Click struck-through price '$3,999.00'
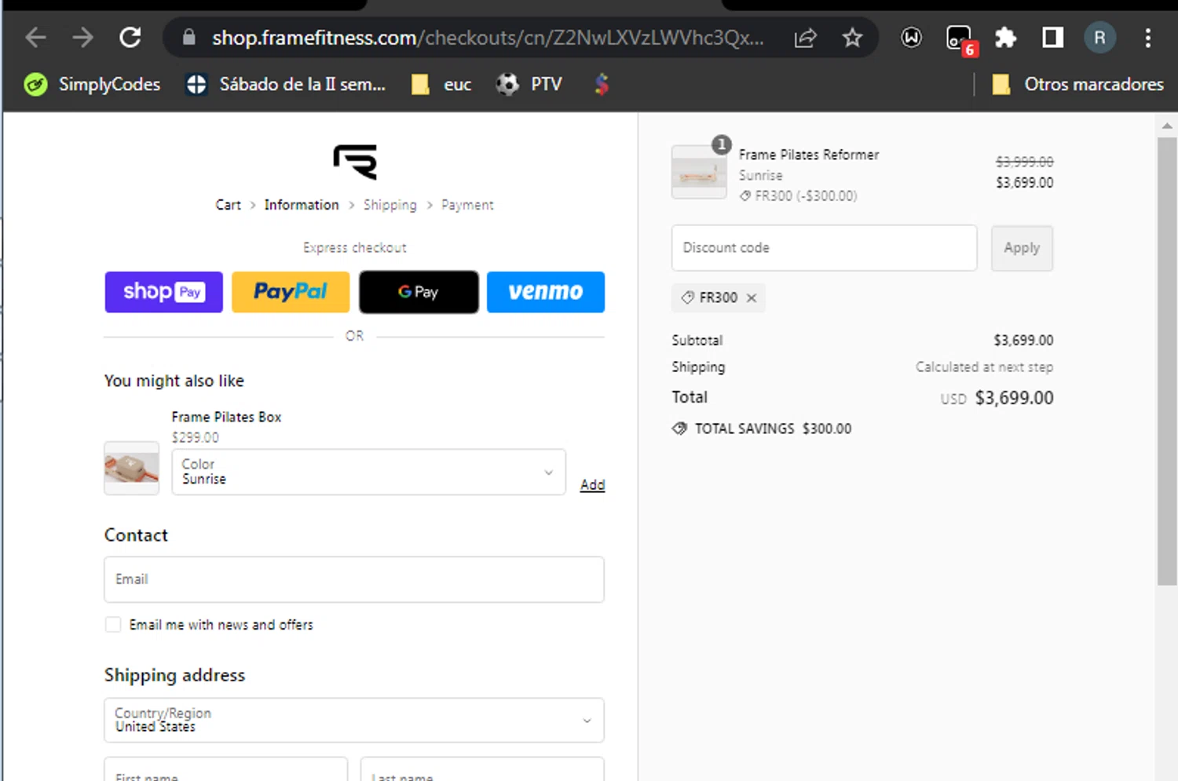This screenshot has width=1178, height=781. pyautogui.click(x=1025, y=162)
